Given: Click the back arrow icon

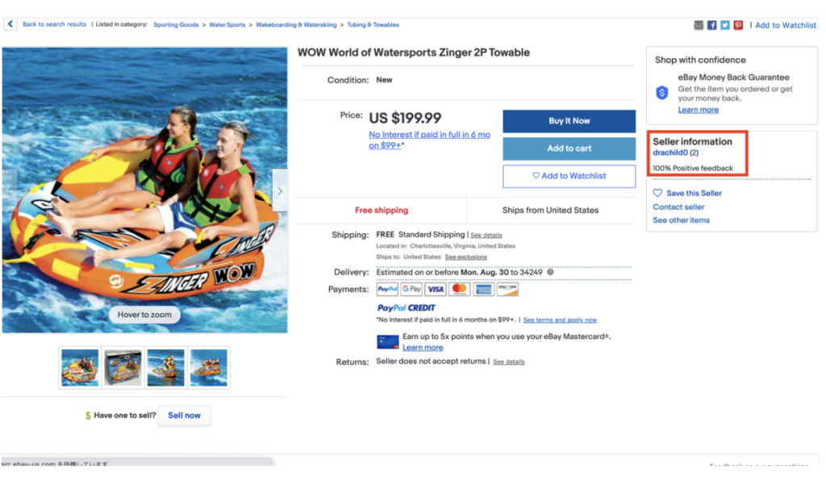Looking at the screenshot, I should (x=10, y=24).
